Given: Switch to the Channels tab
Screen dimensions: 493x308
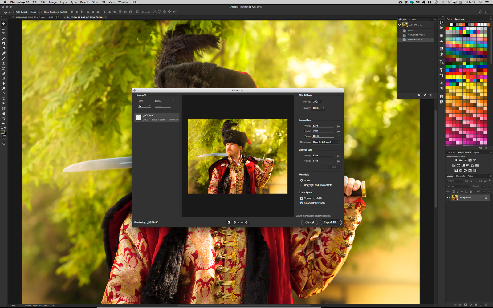Looking at the screenshot, I should (x=460, y=176).
